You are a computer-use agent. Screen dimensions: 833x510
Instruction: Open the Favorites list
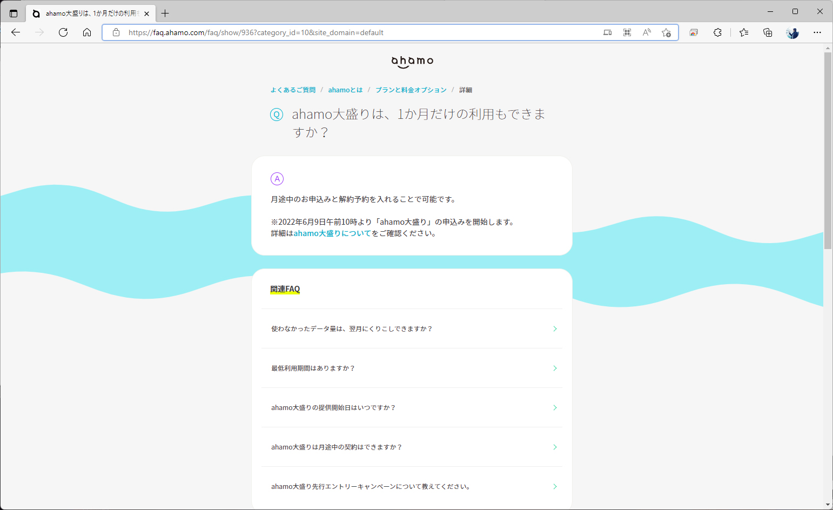coord(744,32)
